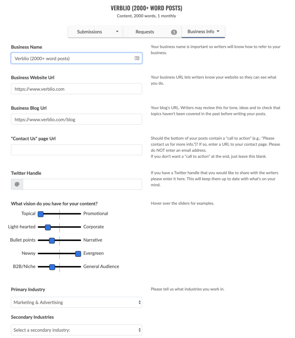Click the Newsy/Evergreen slider handle
This screenshot has height=338, width=295.
tap(78, 253)
